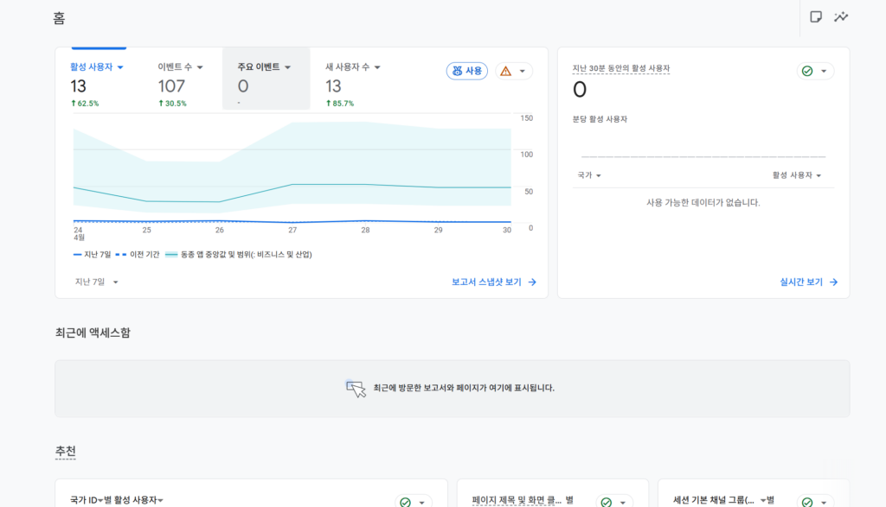Click the cursor icon in recent-access panel
Viewport: 886px width, 507px height.
(356, 388)
